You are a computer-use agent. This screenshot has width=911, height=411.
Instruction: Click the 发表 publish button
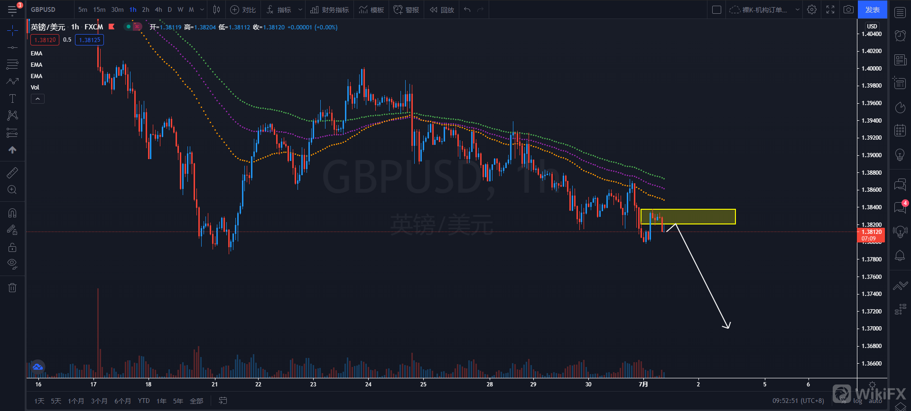pos(873,9)
